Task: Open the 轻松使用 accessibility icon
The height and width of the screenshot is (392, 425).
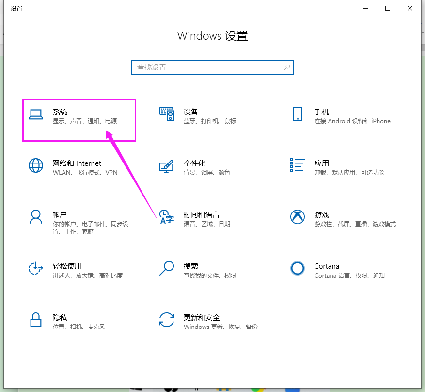Action: coord(36,268)
